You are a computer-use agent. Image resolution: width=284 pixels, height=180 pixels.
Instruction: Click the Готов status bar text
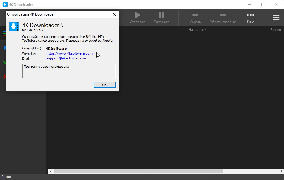6,177
